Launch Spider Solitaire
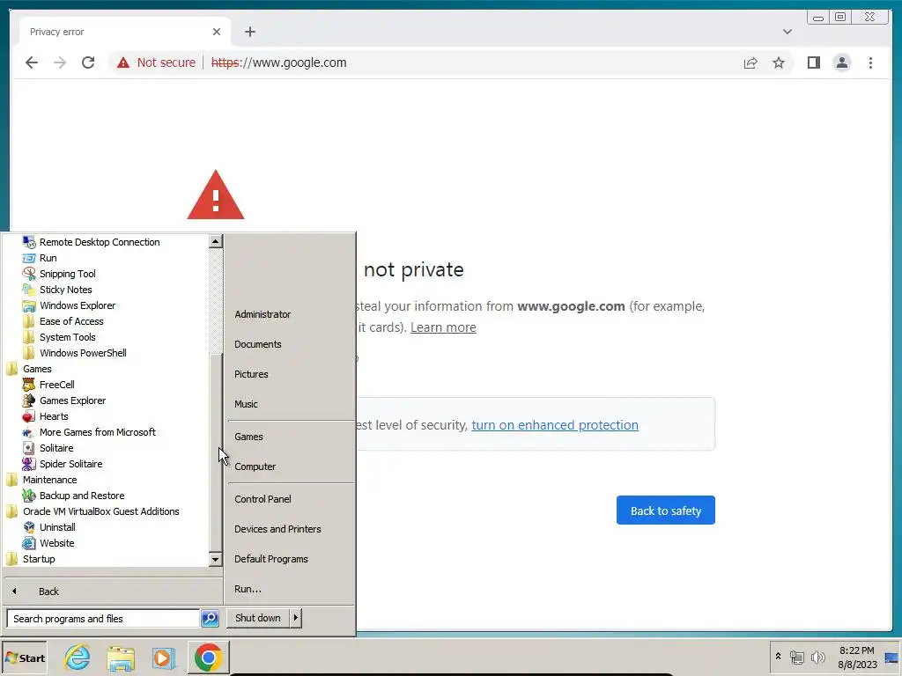Viewport: 902px width, 676px height. (x=70, y=463)
